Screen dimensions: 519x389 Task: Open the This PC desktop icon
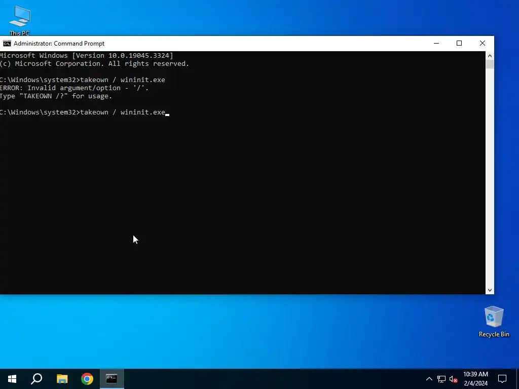pyautogui.click(x=20, y=20)
